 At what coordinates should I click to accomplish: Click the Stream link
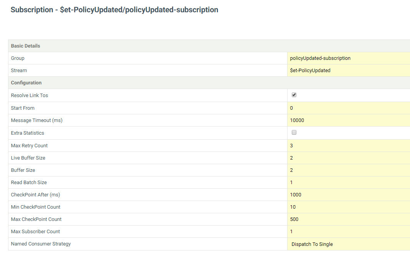(19, 70)
